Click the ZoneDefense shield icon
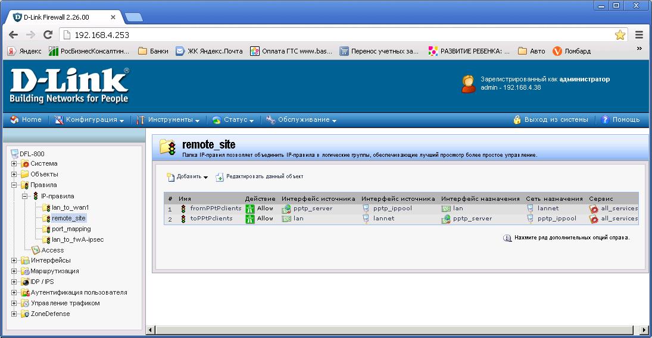The height and width of the screenshot is (338, 652). (x=26, y=314)
